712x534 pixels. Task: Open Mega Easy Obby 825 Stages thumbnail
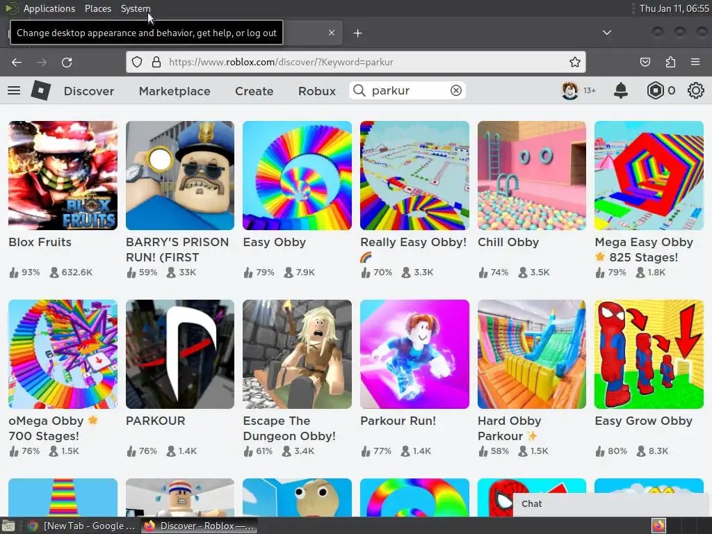[x=649, y=175]
